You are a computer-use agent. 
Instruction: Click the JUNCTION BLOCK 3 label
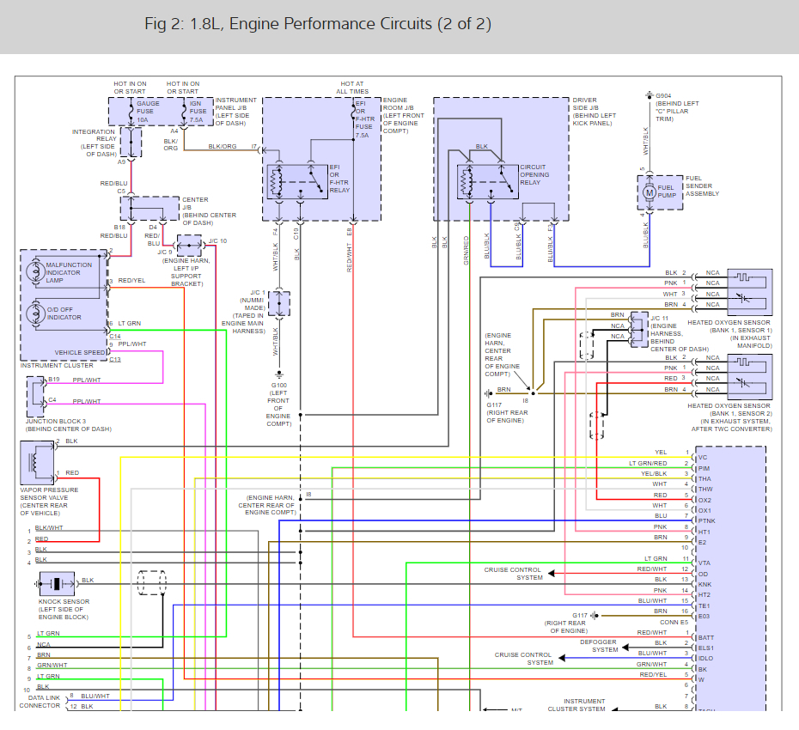point(56,422)
